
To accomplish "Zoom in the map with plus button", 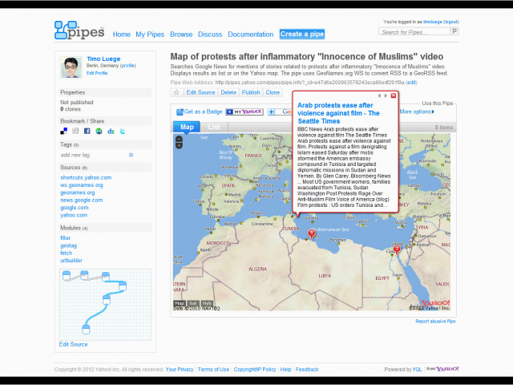I will pyautogui.click(x=179, y=145).
